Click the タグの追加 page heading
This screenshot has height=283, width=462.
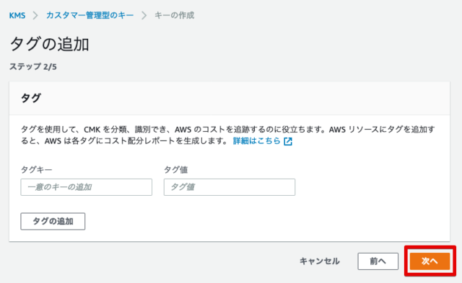point(50,45)
